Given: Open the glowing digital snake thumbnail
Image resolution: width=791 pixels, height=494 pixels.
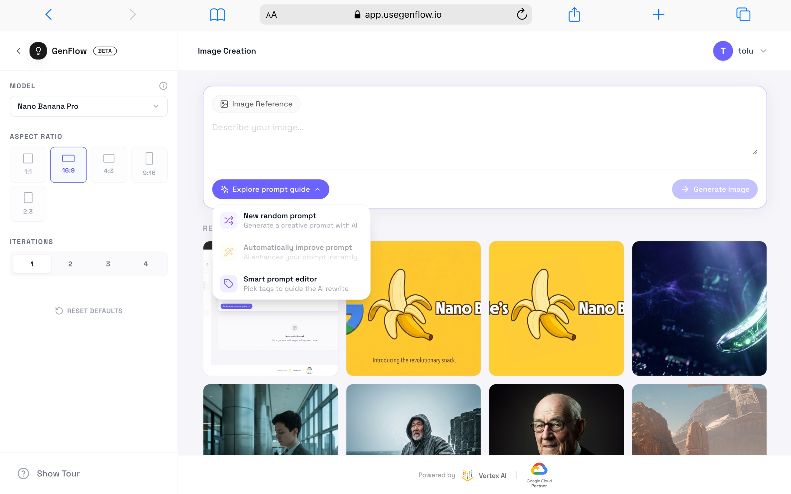Looking at the screenshot, I should pyautogui.click(x=699, y=308).
